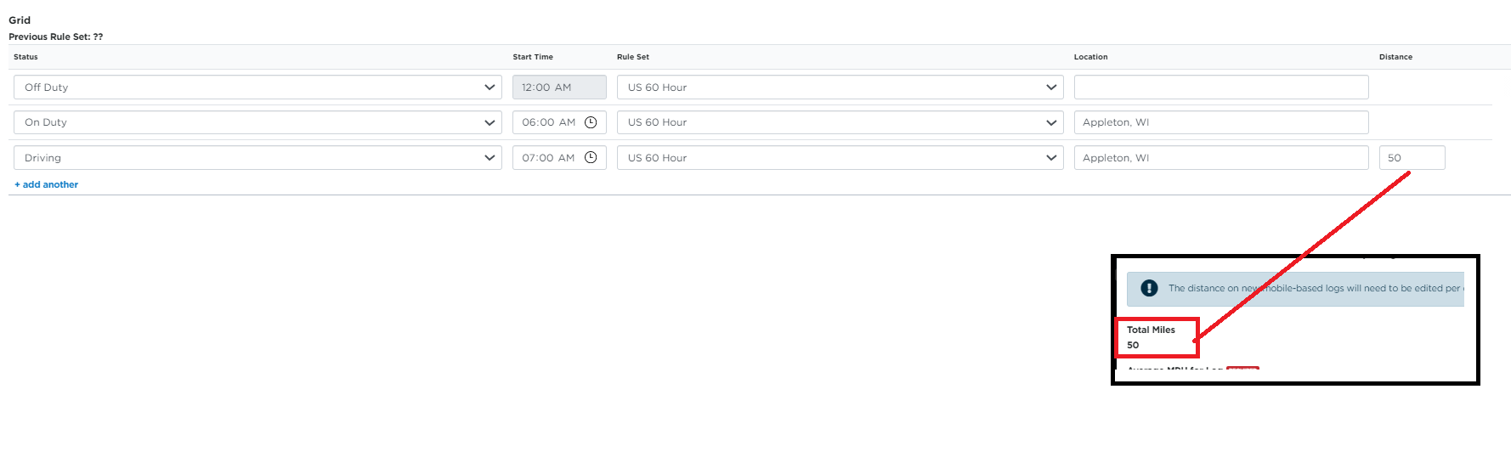Click the Location column header
1511x474 pixels.
tap(1090, 57)
